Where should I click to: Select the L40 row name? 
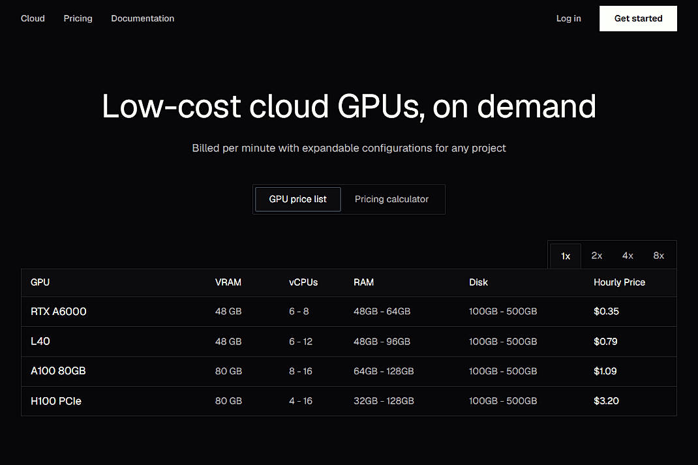point(40,341)
